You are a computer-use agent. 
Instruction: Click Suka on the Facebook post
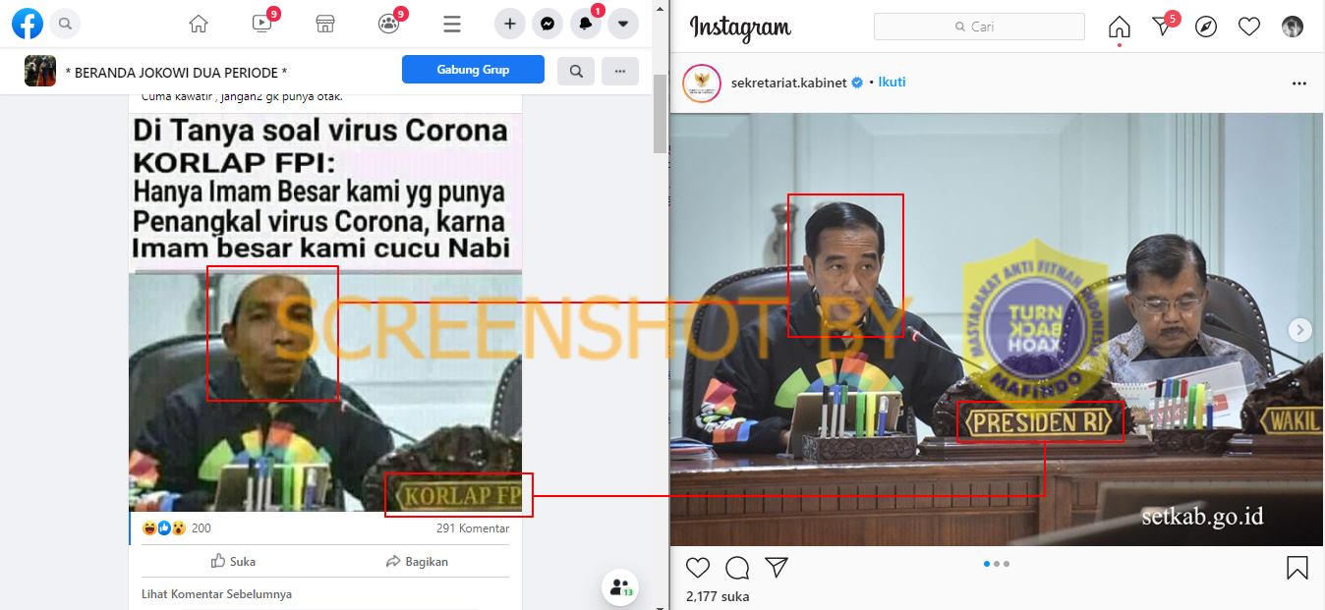[x=233, y=561]
